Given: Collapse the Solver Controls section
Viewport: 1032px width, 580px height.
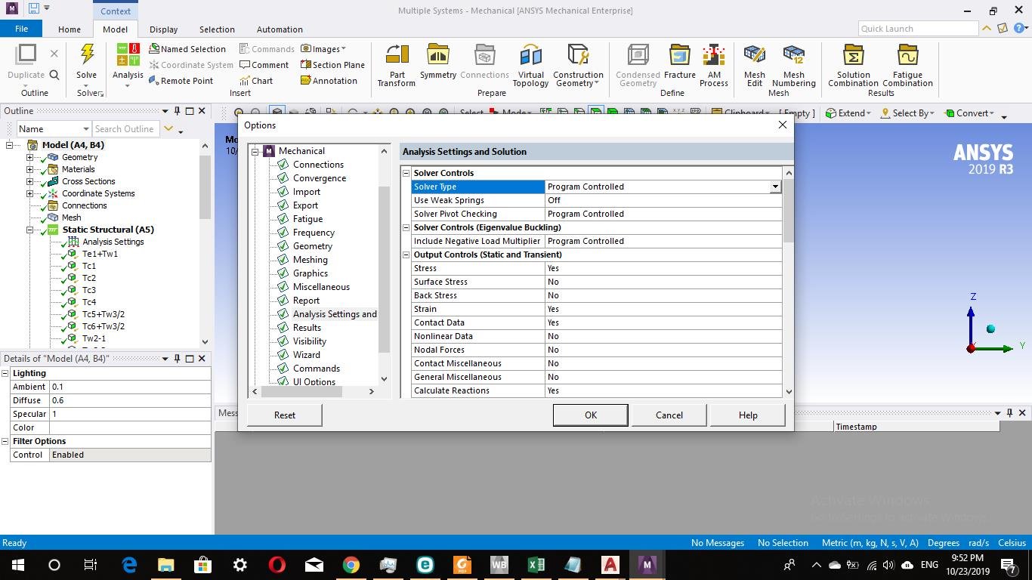Looking at the screenshot, I should click(406, 173).
